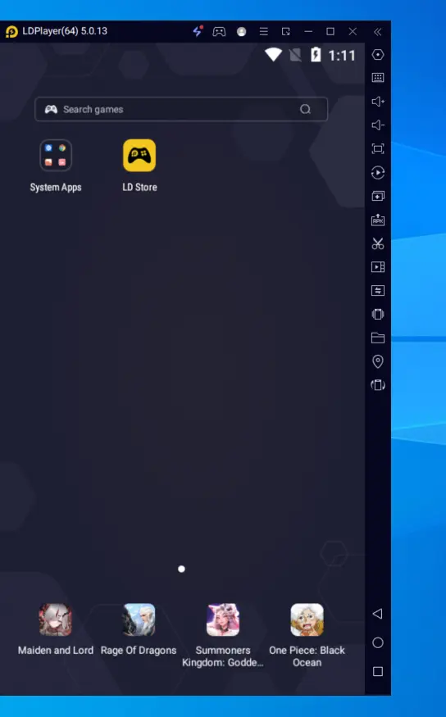Screen dimensions: 446x717
Task: Click the gamepad icon in title bar
Action: 219,32
